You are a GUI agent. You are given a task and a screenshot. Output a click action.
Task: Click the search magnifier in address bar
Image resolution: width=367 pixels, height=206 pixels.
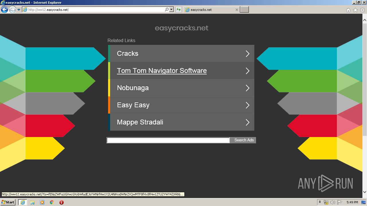pyautogui.click(x=167, y=10)
